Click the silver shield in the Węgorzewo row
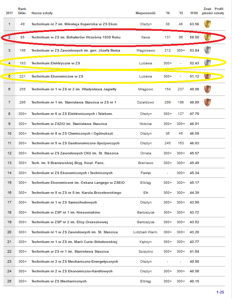 [x=207, y=50]
